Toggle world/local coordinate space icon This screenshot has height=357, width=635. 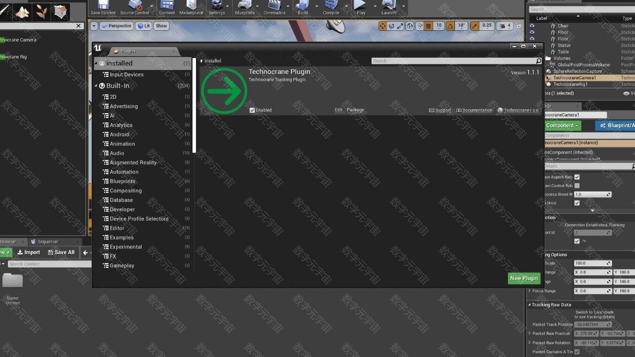[x=410, y=26]
